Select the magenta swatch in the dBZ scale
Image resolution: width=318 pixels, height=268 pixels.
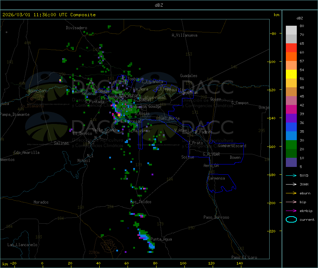pyautogui.click(x=291, y=109)
